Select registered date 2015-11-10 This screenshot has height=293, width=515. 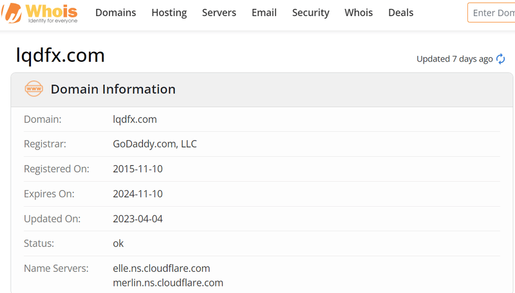click(x=138, y=169)
